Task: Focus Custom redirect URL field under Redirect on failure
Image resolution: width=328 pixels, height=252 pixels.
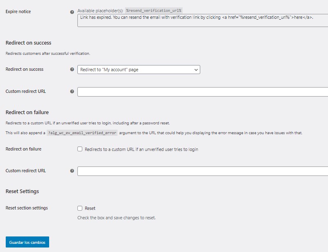Action: [x=202, y=171]
